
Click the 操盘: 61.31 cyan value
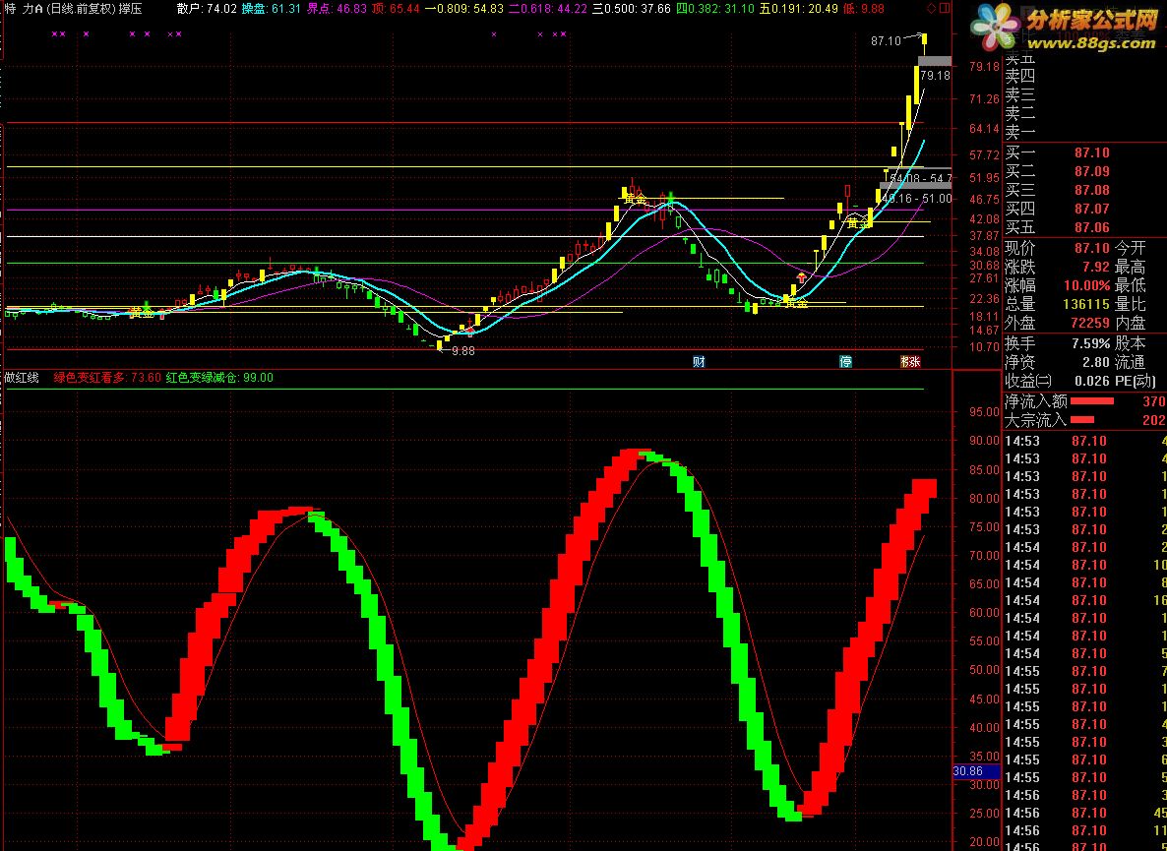271,9
